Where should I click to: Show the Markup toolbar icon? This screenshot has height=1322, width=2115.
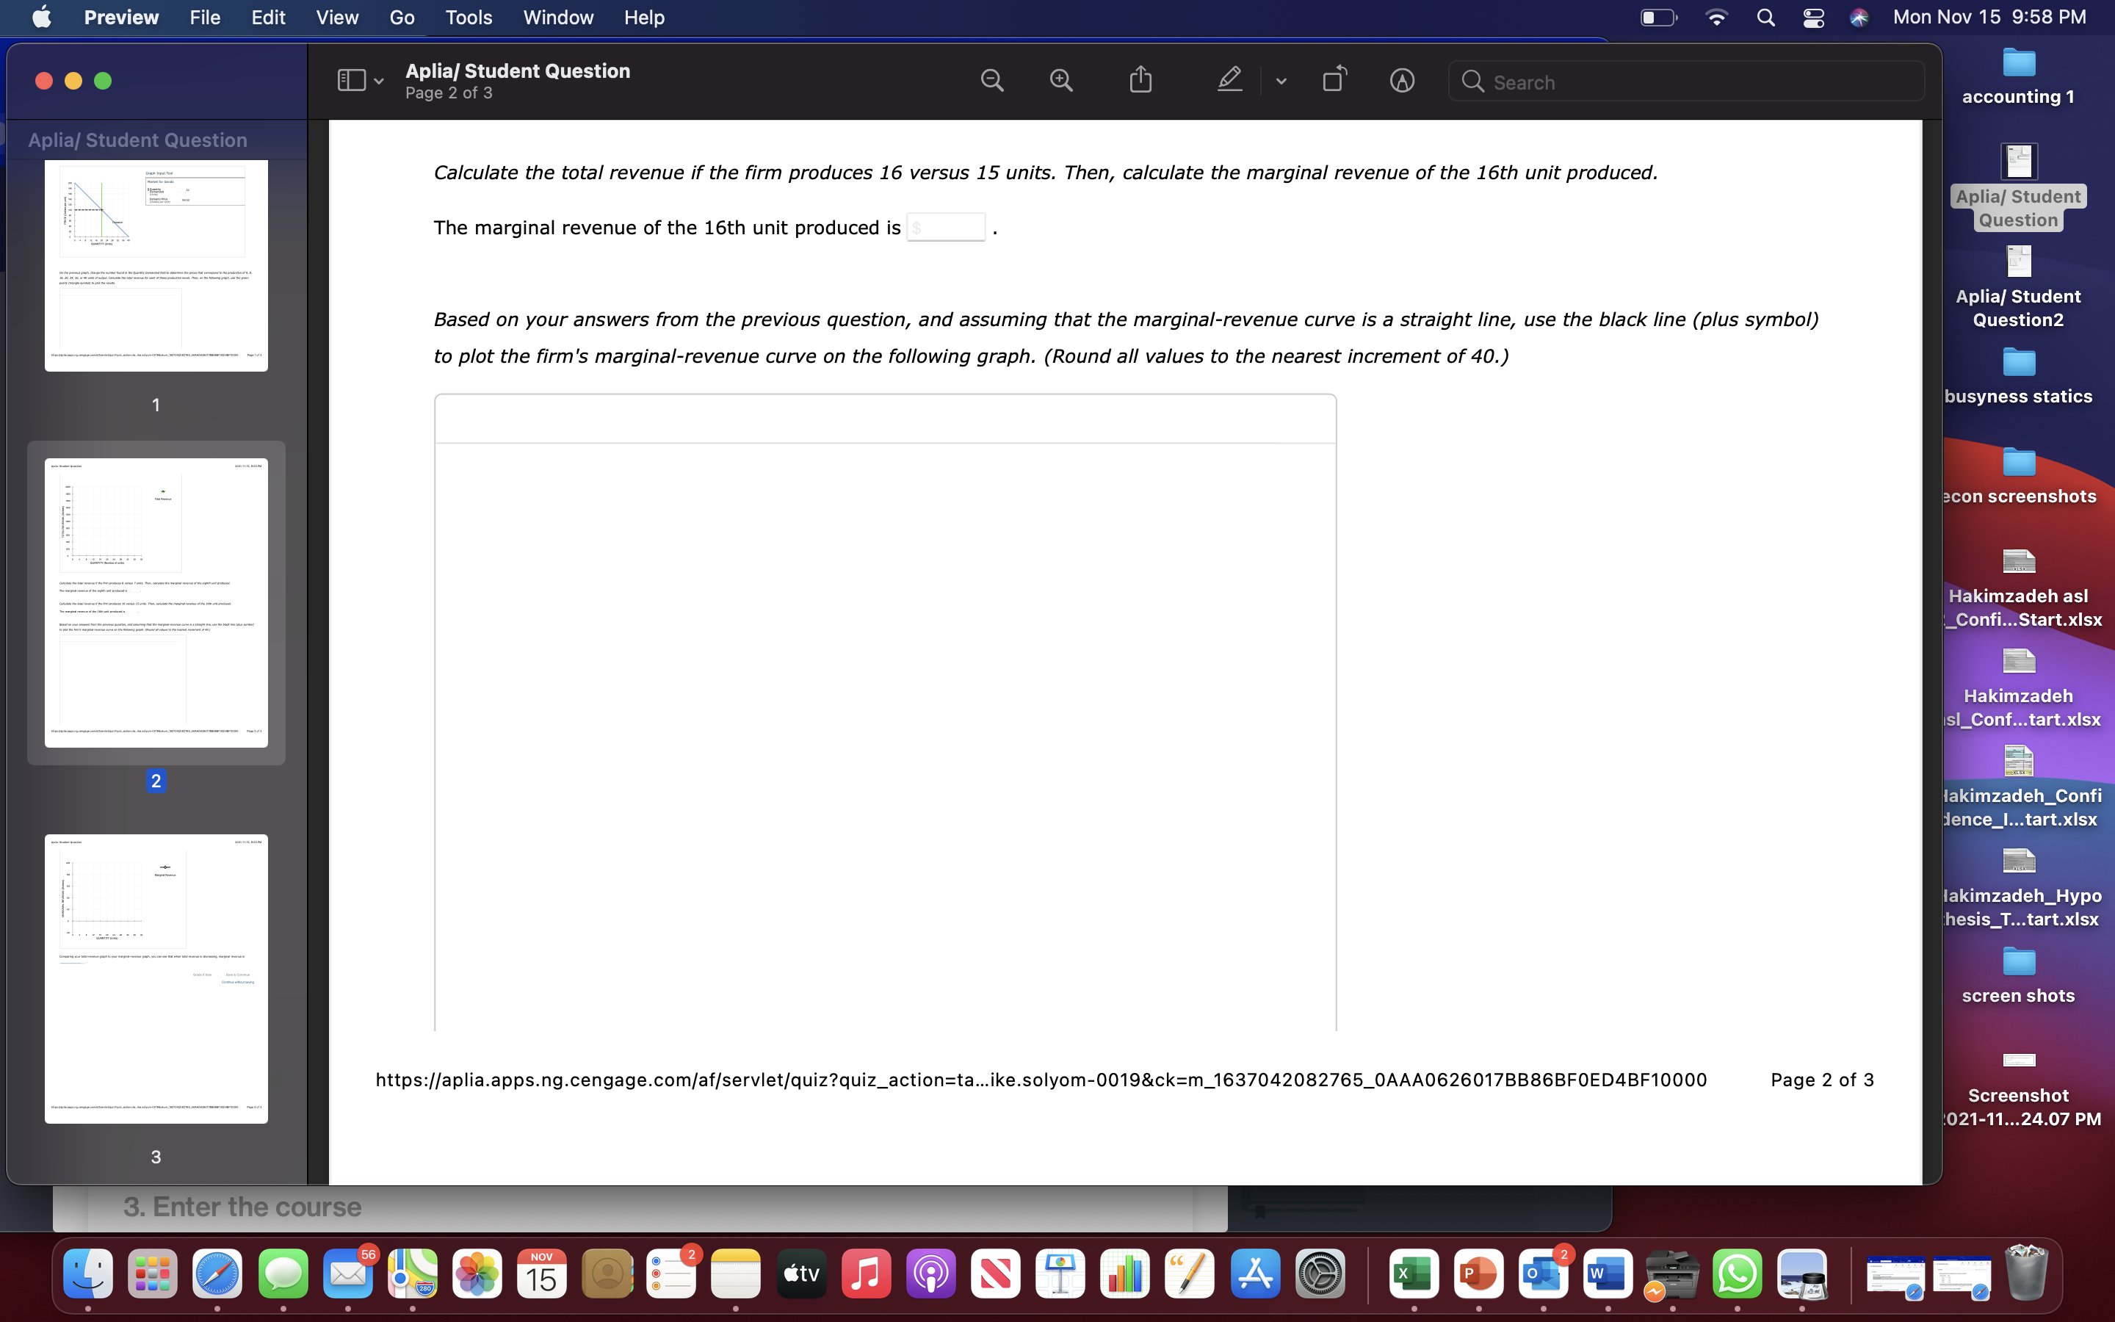1402,82
